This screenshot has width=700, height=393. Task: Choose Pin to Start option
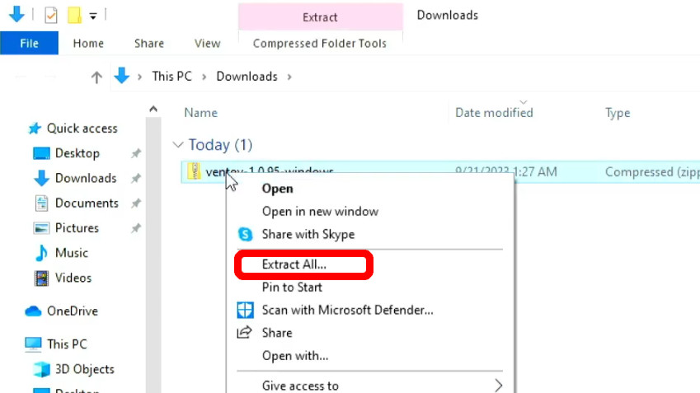point(292,288)
